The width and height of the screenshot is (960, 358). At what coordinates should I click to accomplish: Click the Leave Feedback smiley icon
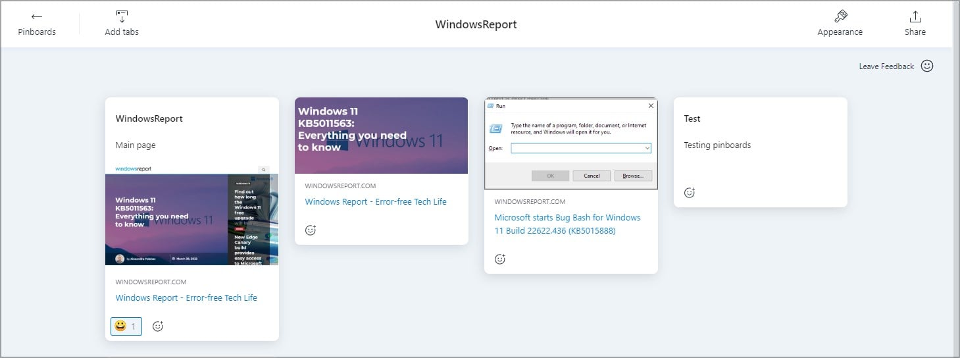point(927,66)
